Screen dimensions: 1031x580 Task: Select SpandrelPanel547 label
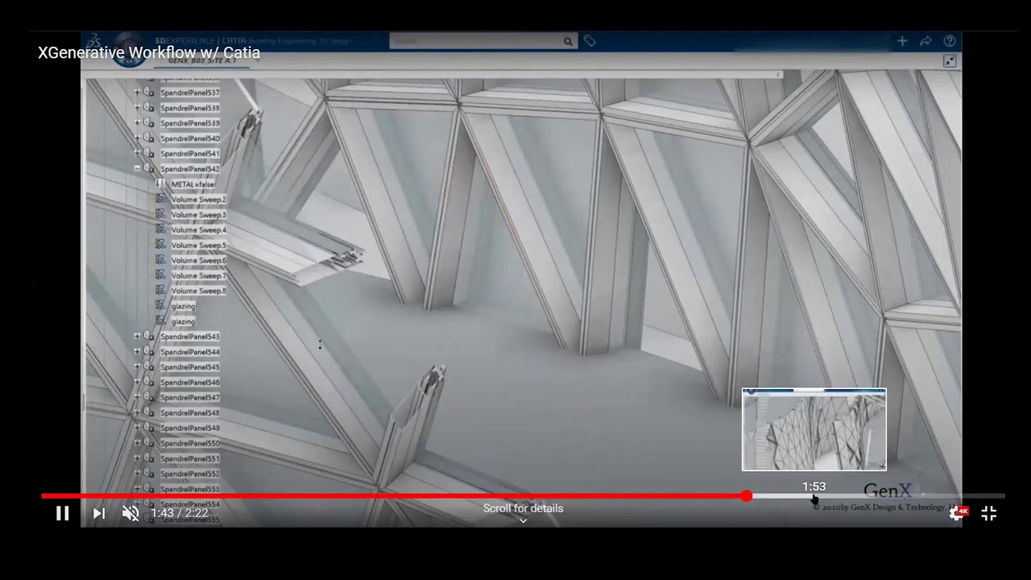click(190, 398)
